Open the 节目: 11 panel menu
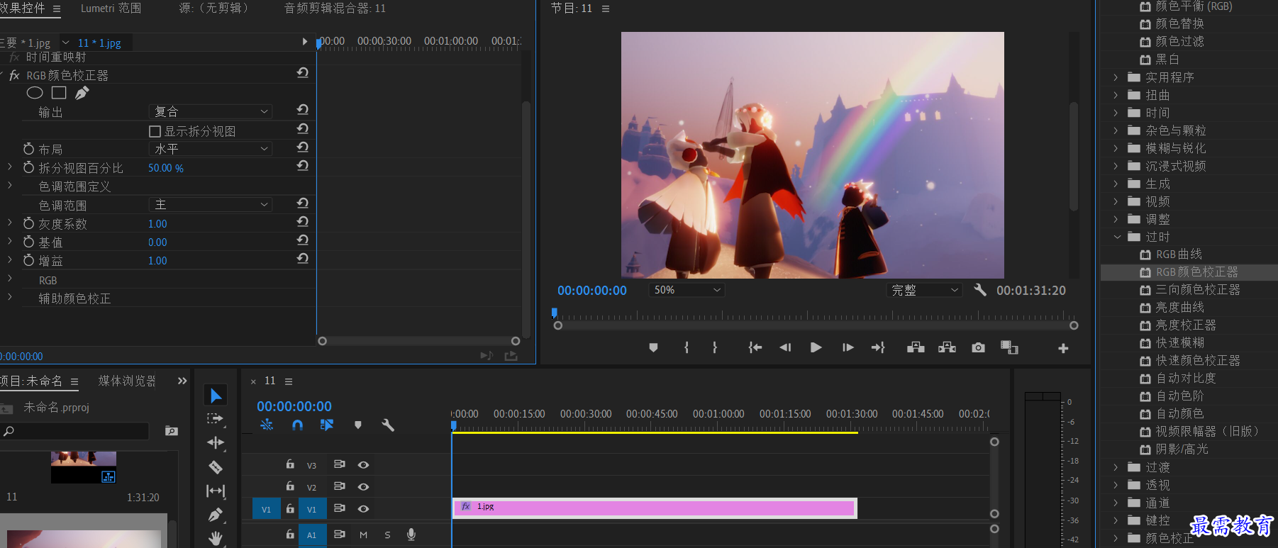 coord(606,9)
